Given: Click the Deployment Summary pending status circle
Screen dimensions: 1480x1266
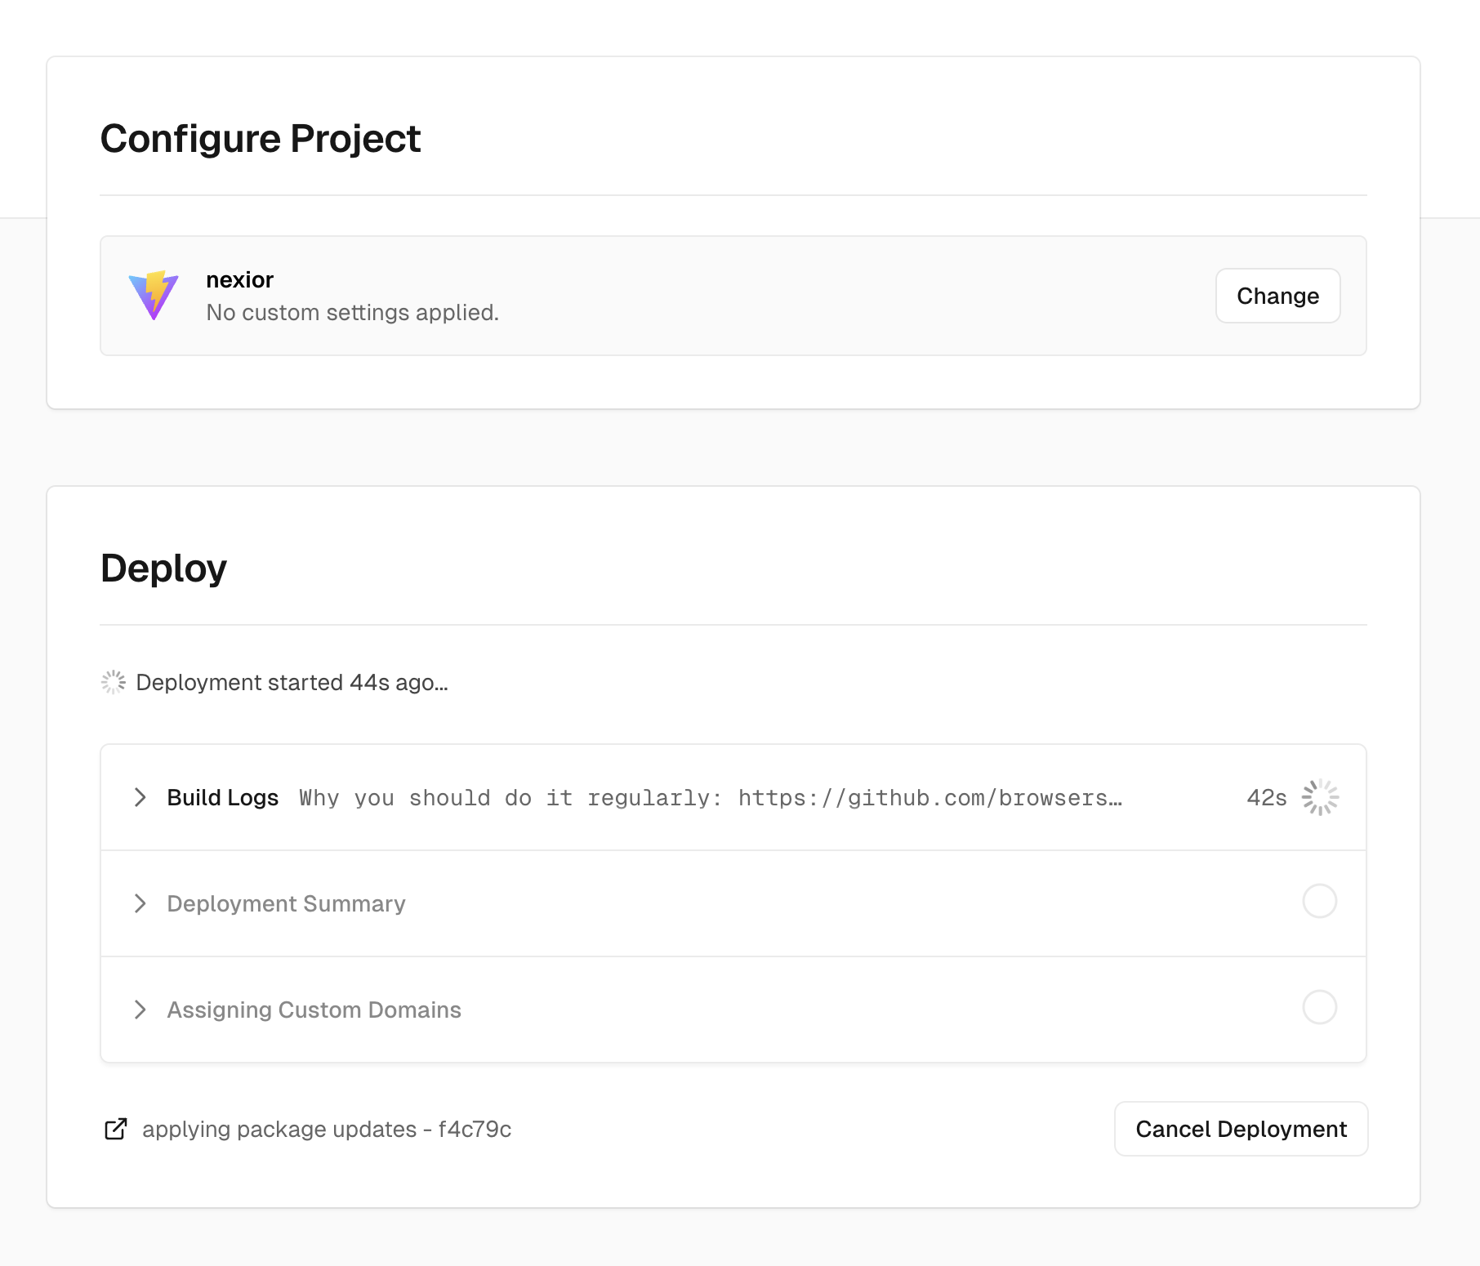Looking at the screenshot, I should tap(1320, 902).
